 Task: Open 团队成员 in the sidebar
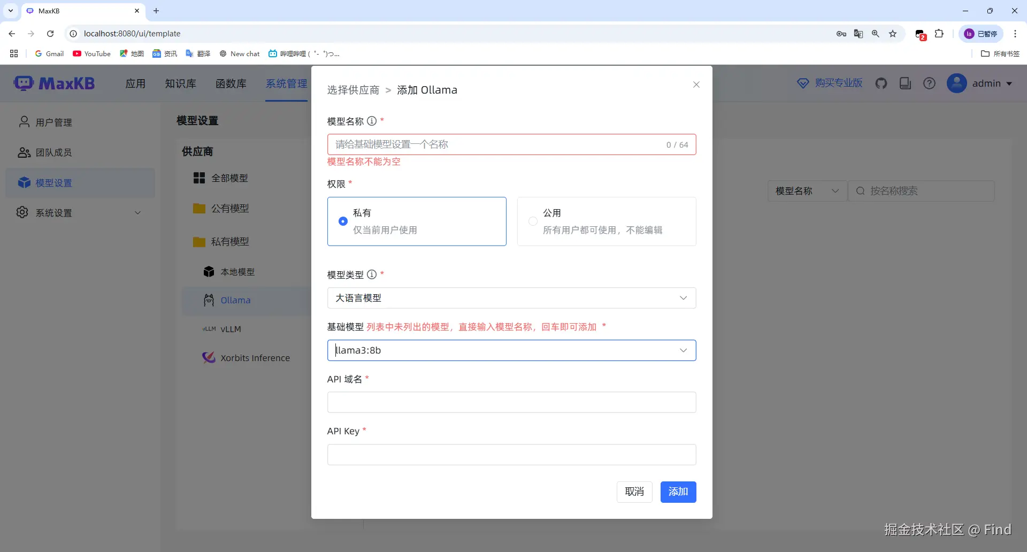(x=80, y=152)
